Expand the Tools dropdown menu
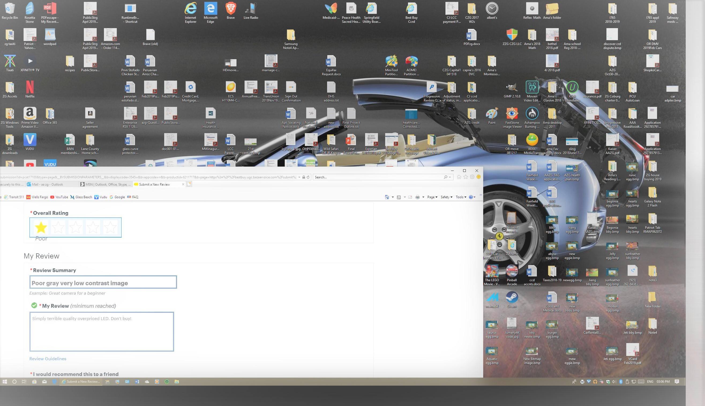Screen dimensions: 705x406 [461, 197]
